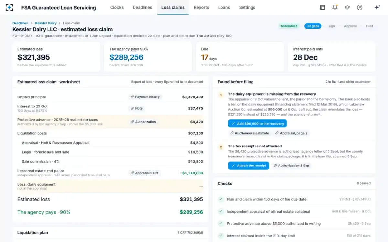Select the Loss claims tab
Viewport: 388px width, 242px height.
coord(173,7)
